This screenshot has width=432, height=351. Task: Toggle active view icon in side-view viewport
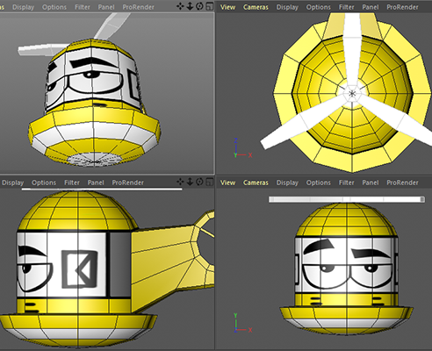(x=210, y=182)
